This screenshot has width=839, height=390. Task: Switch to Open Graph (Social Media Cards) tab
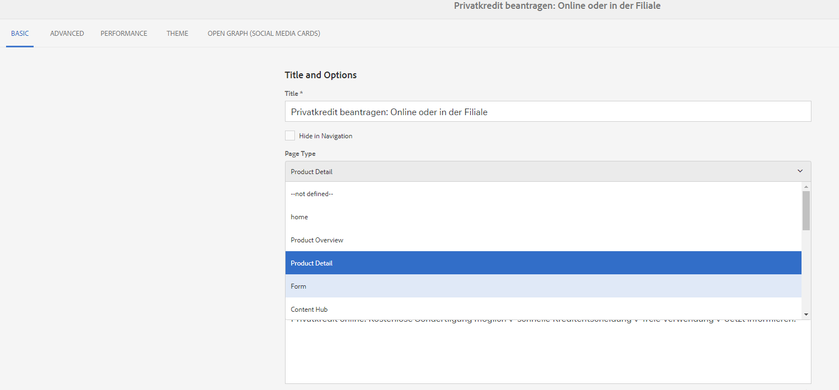pyautogui.click(x=263, y=34)
